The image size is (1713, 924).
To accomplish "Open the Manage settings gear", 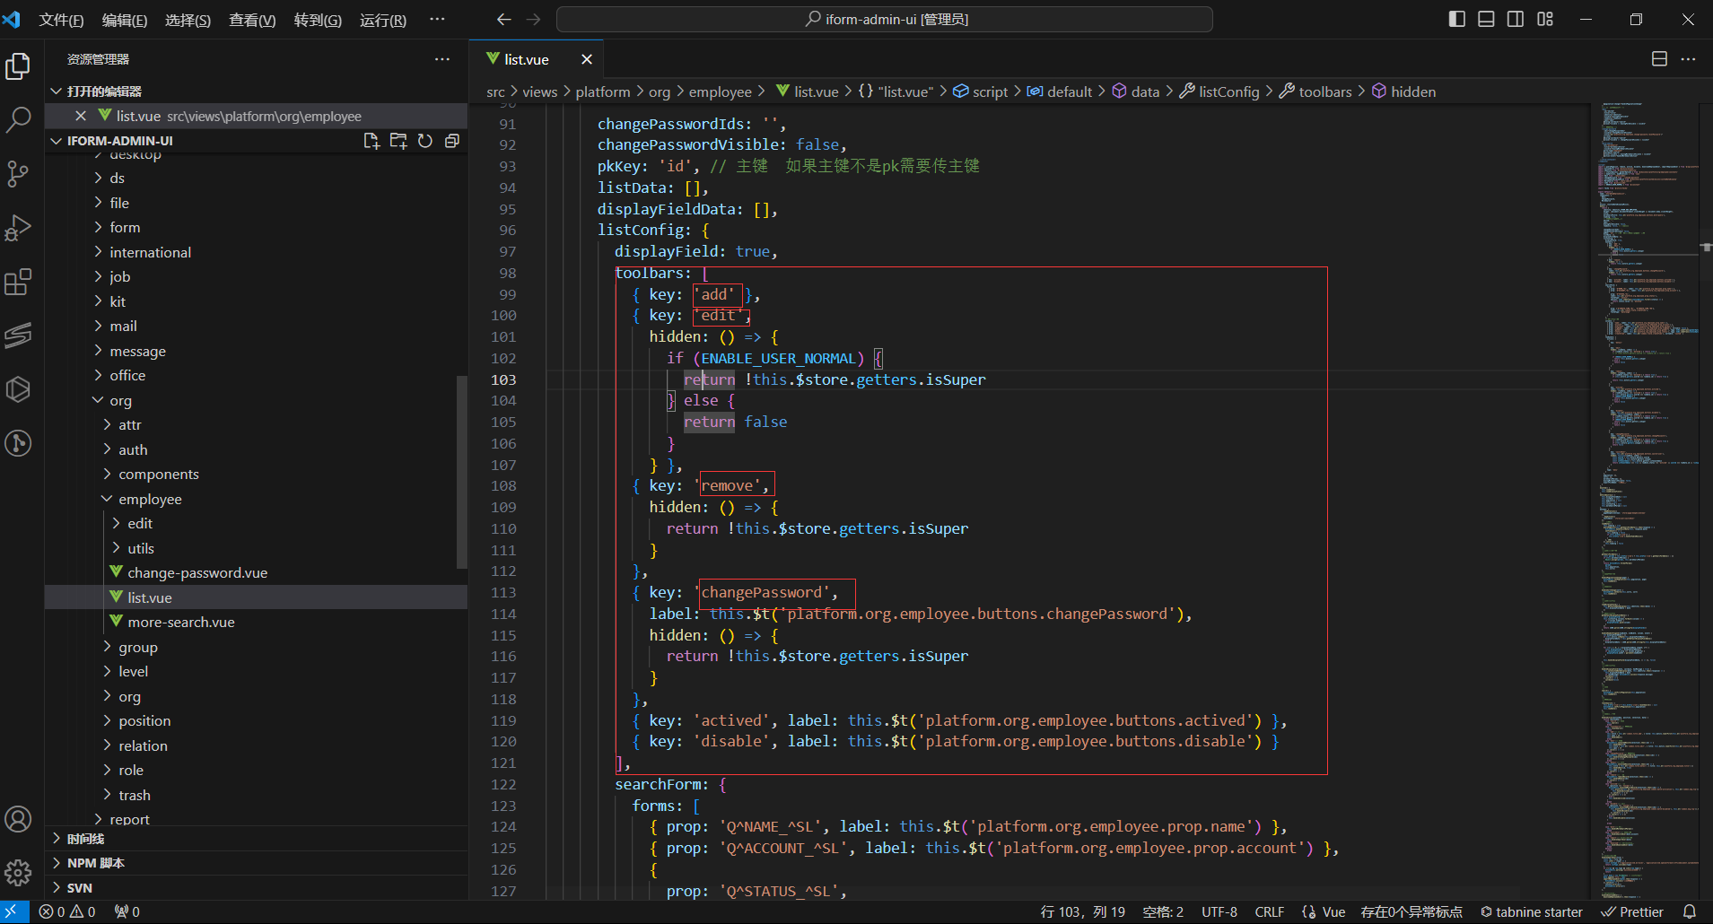I will click(18, 873).
